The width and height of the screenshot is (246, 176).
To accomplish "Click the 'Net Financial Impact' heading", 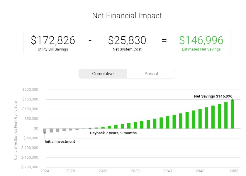I will [x=127, y=16].
